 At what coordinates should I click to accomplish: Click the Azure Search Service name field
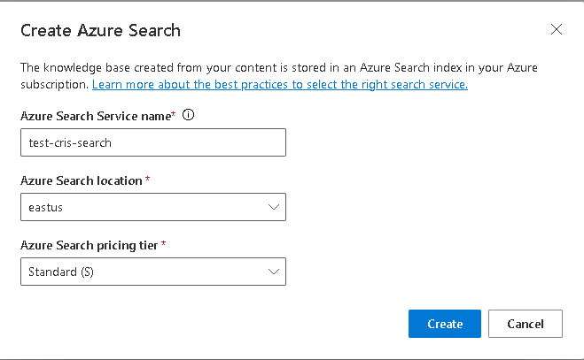point(152,142)
